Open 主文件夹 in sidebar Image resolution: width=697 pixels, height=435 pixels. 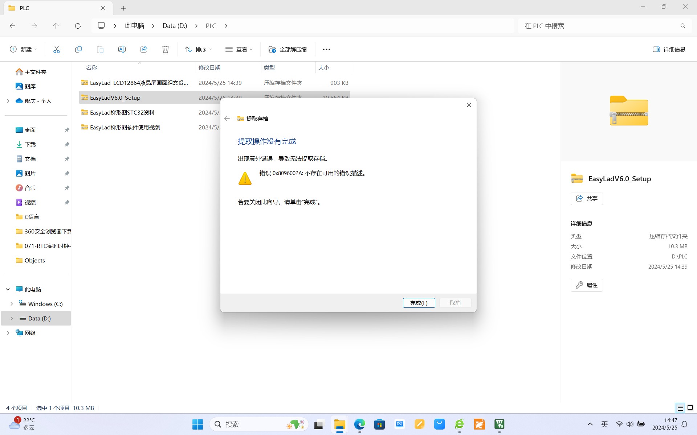click(x=31, y=72)
